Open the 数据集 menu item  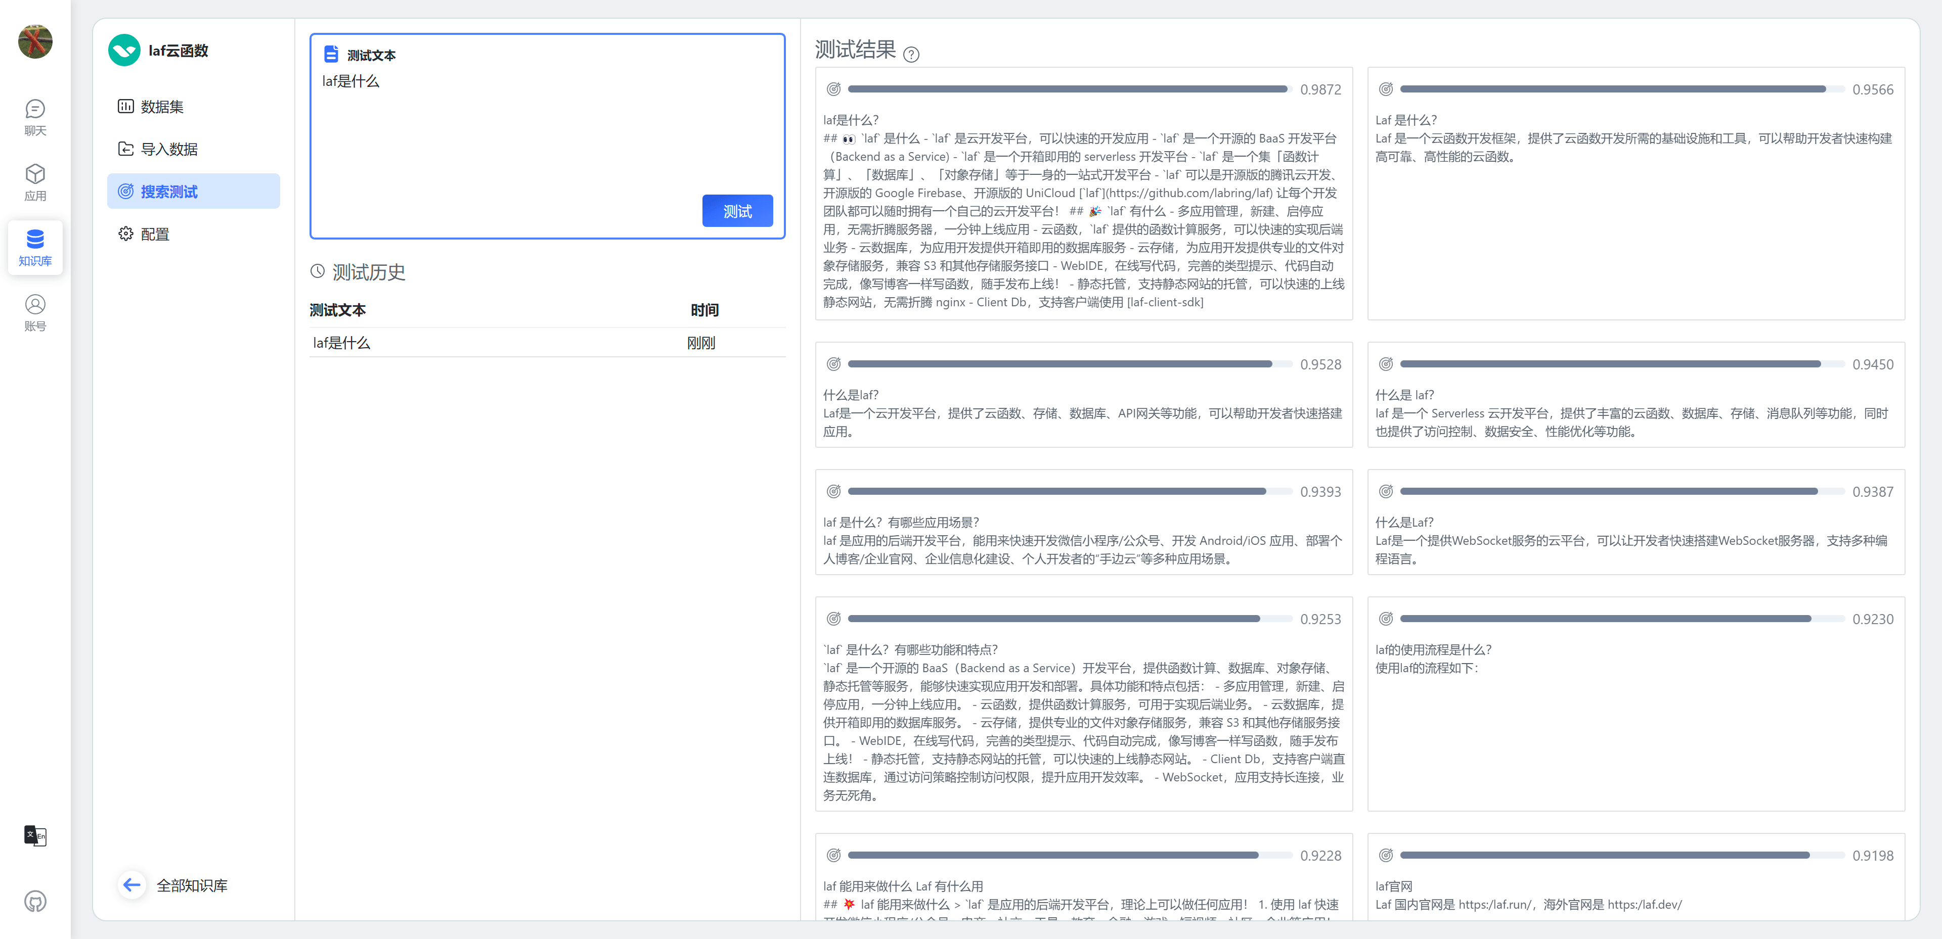point(161,106)
